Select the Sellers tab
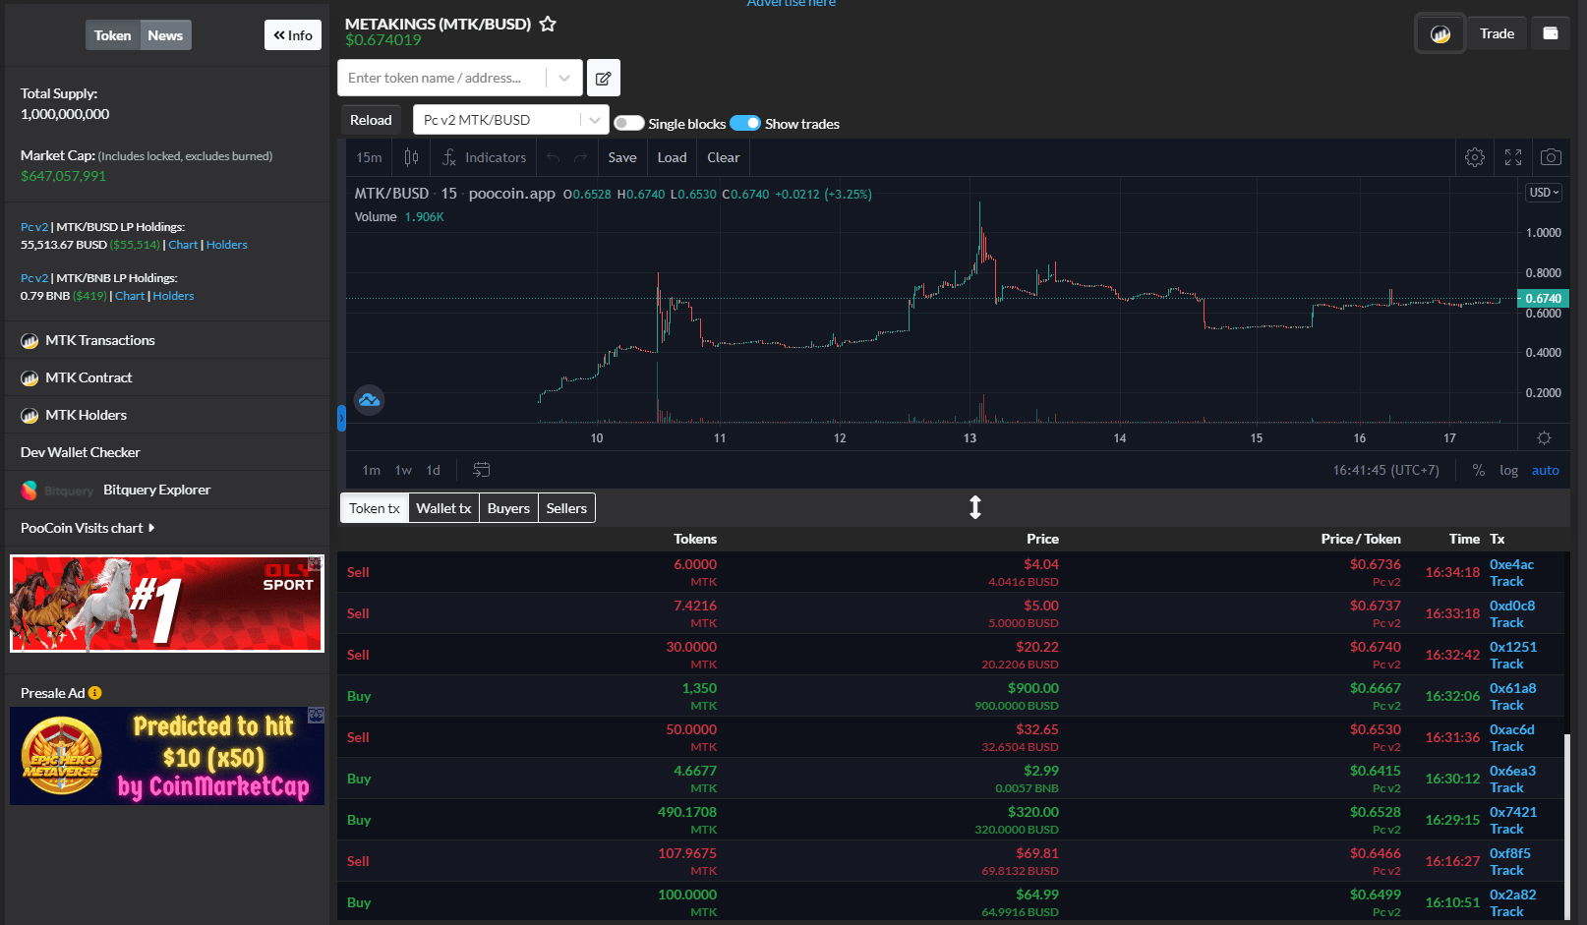1587x925 pixels. click(566, 508)
